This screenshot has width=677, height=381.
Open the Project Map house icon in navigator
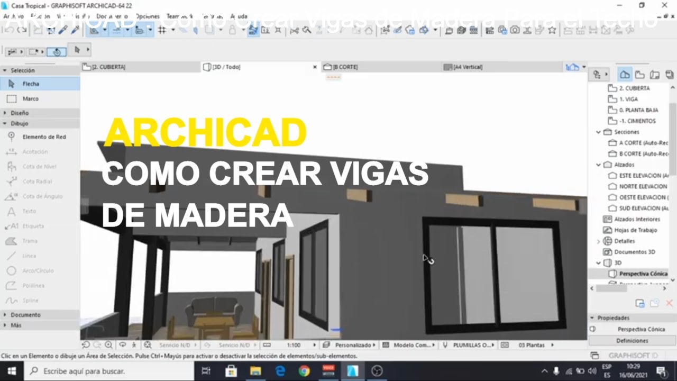point(625,75)
